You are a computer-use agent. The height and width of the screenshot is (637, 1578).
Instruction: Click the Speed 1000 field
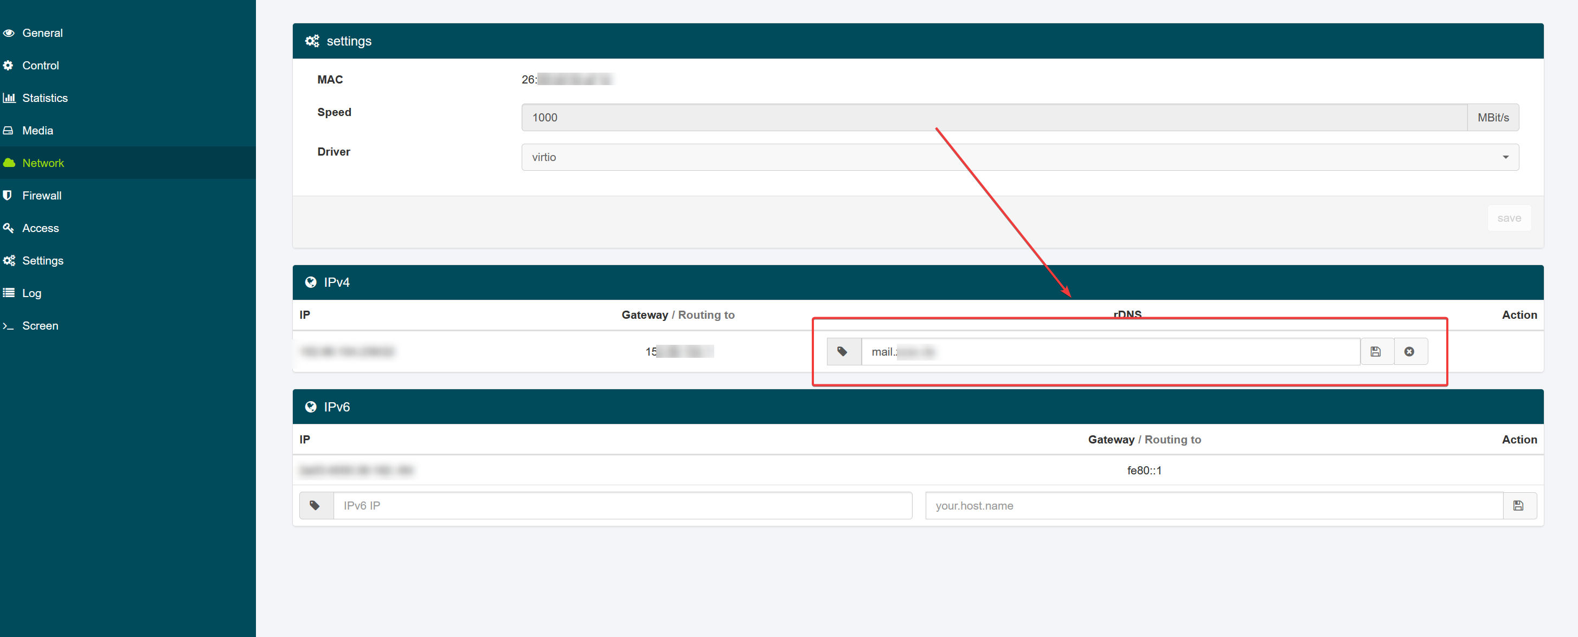click(992, 118)
